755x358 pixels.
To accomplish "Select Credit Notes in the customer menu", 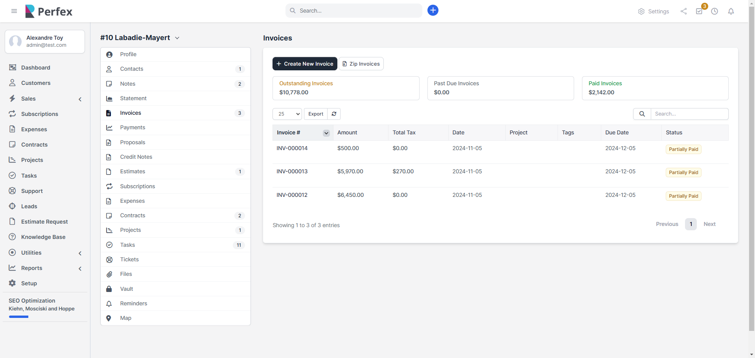I will [136, 157].
